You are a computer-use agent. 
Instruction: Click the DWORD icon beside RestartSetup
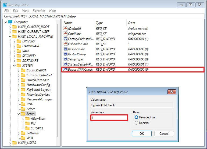[x=65, y=54]
